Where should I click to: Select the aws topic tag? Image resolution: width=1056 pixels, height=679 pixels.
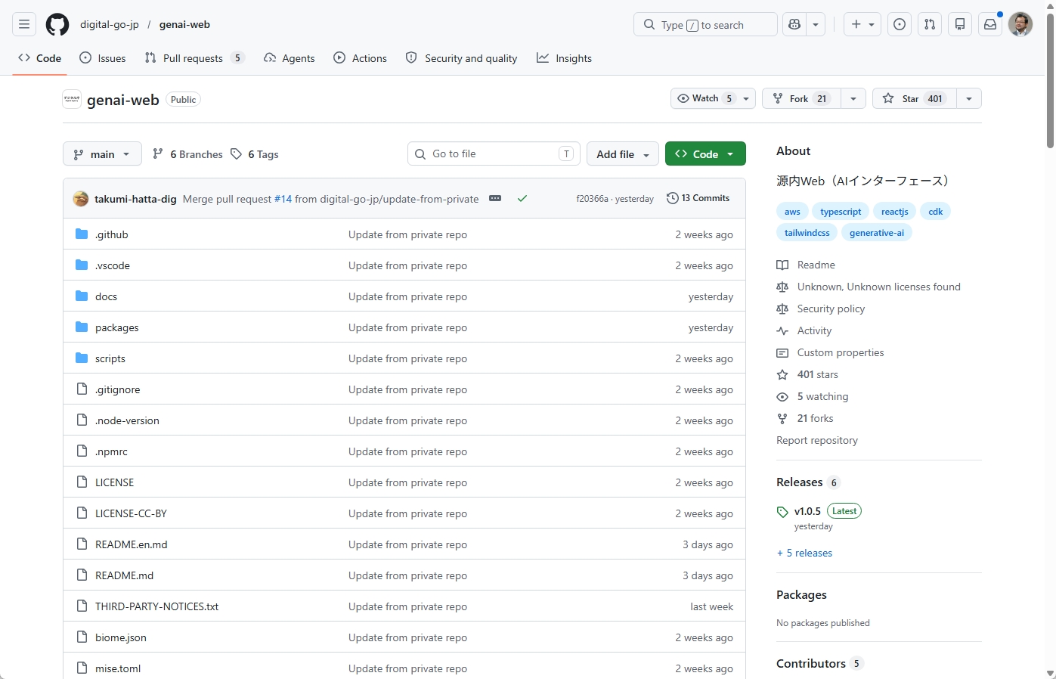point(792,212)
